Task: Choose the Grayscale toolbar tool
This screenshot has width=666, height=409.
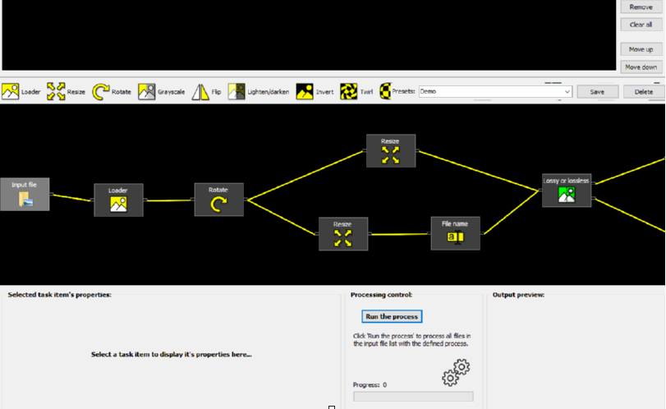Action: [162, 91]
